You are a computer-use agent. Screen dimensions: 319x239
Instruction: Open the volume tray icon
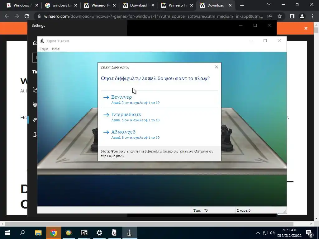coord(273,233)
